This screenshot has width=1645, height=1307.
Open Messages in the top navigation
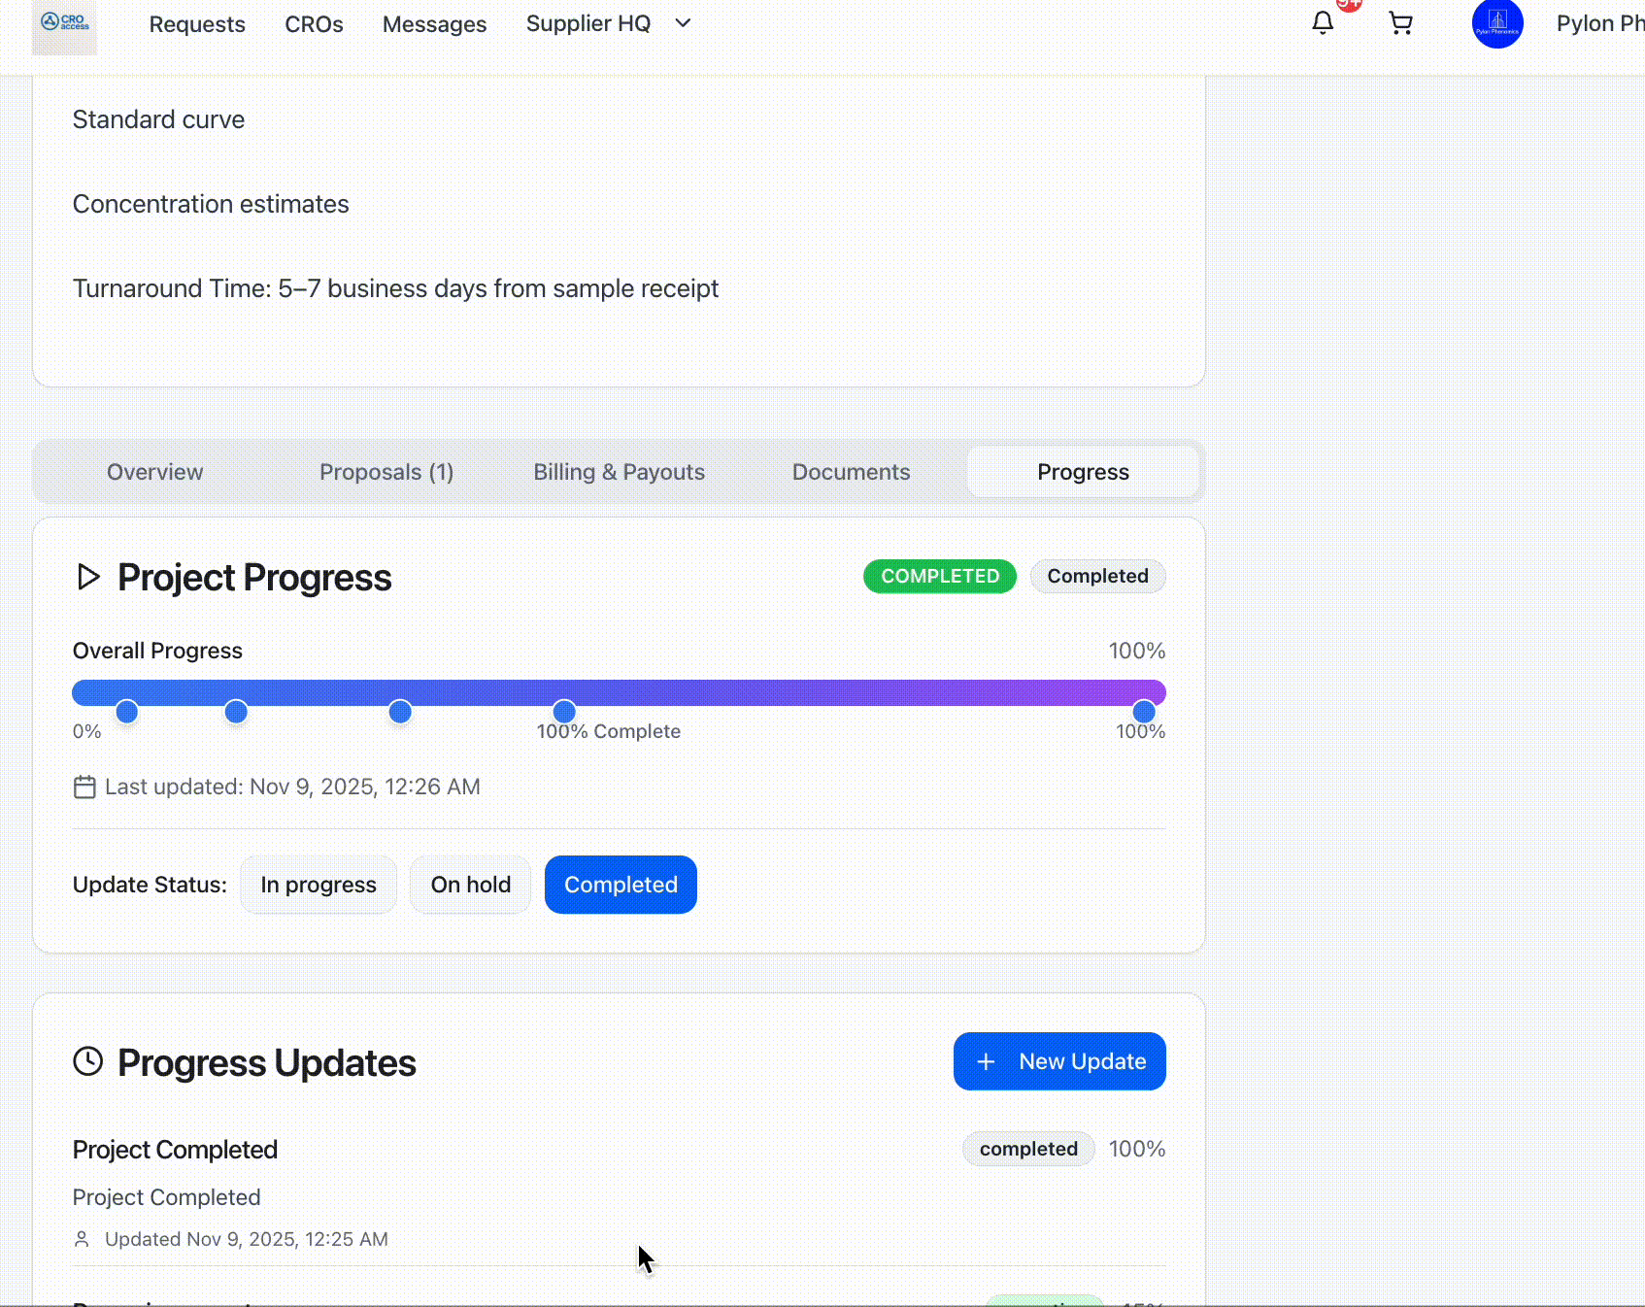(x=434, y=24)
